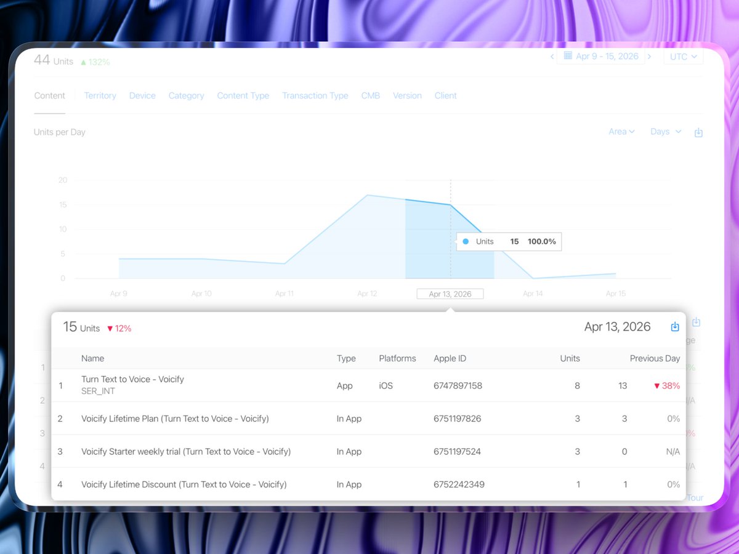Sort by the Units column header
Viewport: 739px width, 554px height.
[570, 358]
